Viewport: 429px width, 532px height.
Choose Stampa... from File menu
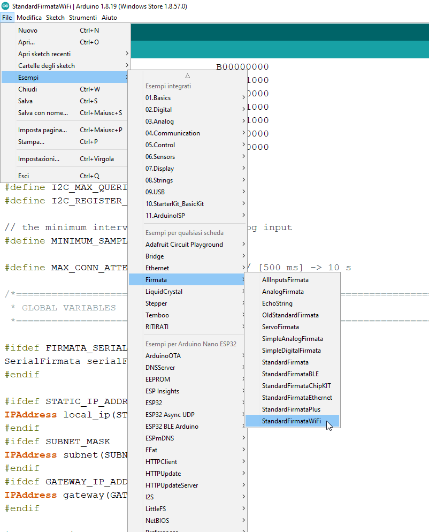64,142
